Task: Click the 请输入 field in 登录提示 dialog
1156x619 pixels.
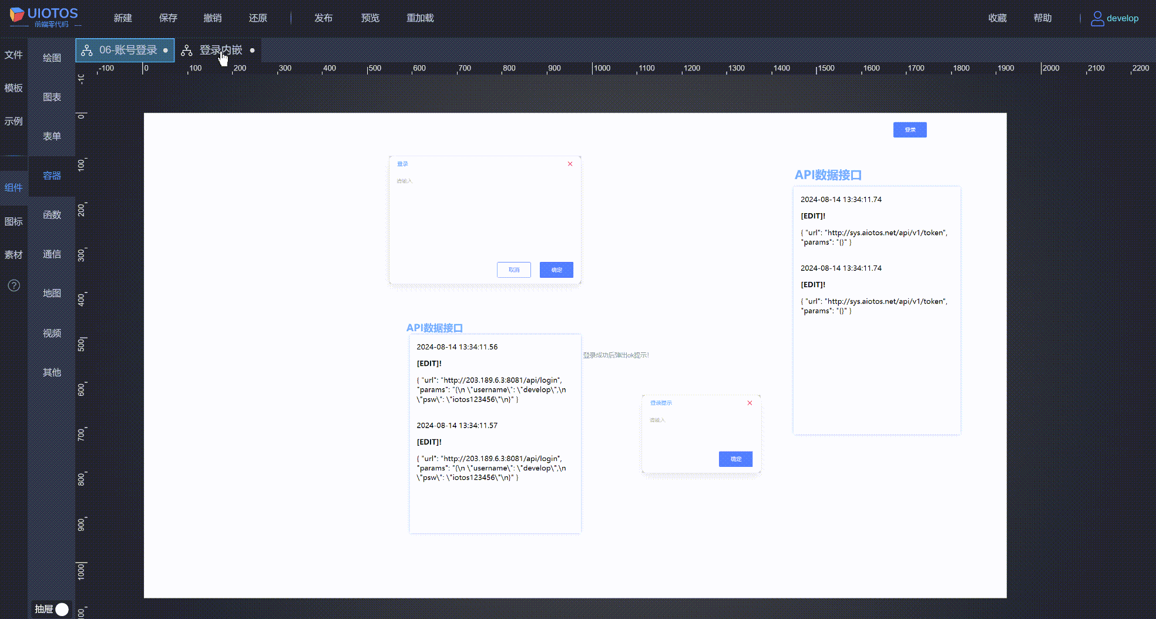Action: 657,420
